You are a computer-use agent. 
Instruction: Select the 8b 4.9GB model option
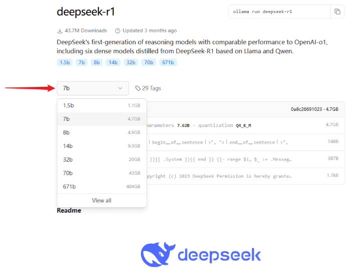click(102, 132)
